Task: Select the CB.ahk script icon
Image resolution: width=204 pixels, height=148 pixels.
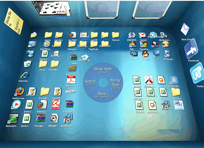Action: tap(139, 105)
